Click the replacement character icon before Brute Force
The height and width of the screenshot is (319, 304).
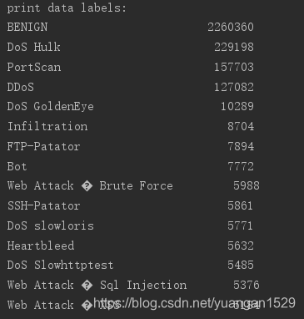(87, 186)
